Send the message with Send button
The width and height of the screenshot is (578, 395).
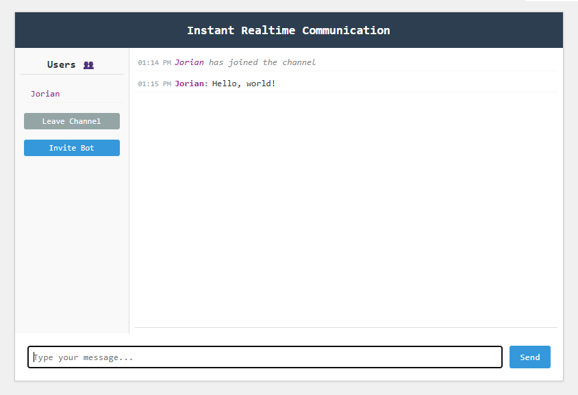(x=529, y=357)
